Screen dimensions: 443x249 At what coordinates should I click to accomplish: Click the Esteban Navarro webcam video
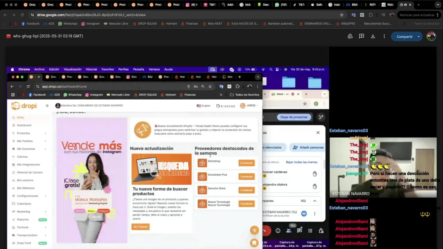[x=383, y=167]
